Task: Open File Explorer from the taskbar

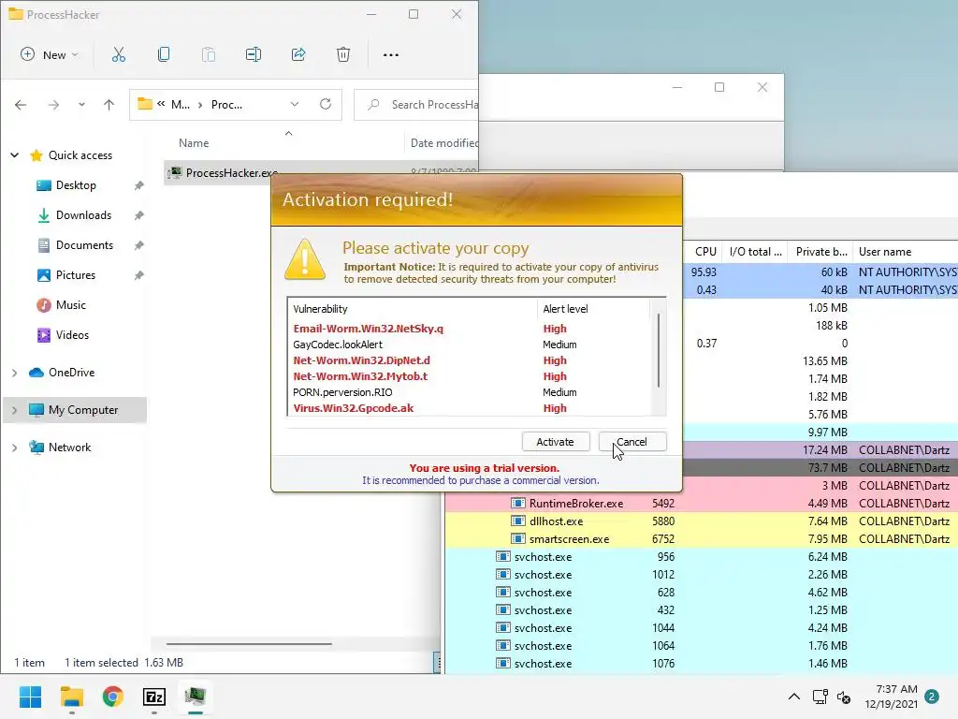Action: pos(71,697)
